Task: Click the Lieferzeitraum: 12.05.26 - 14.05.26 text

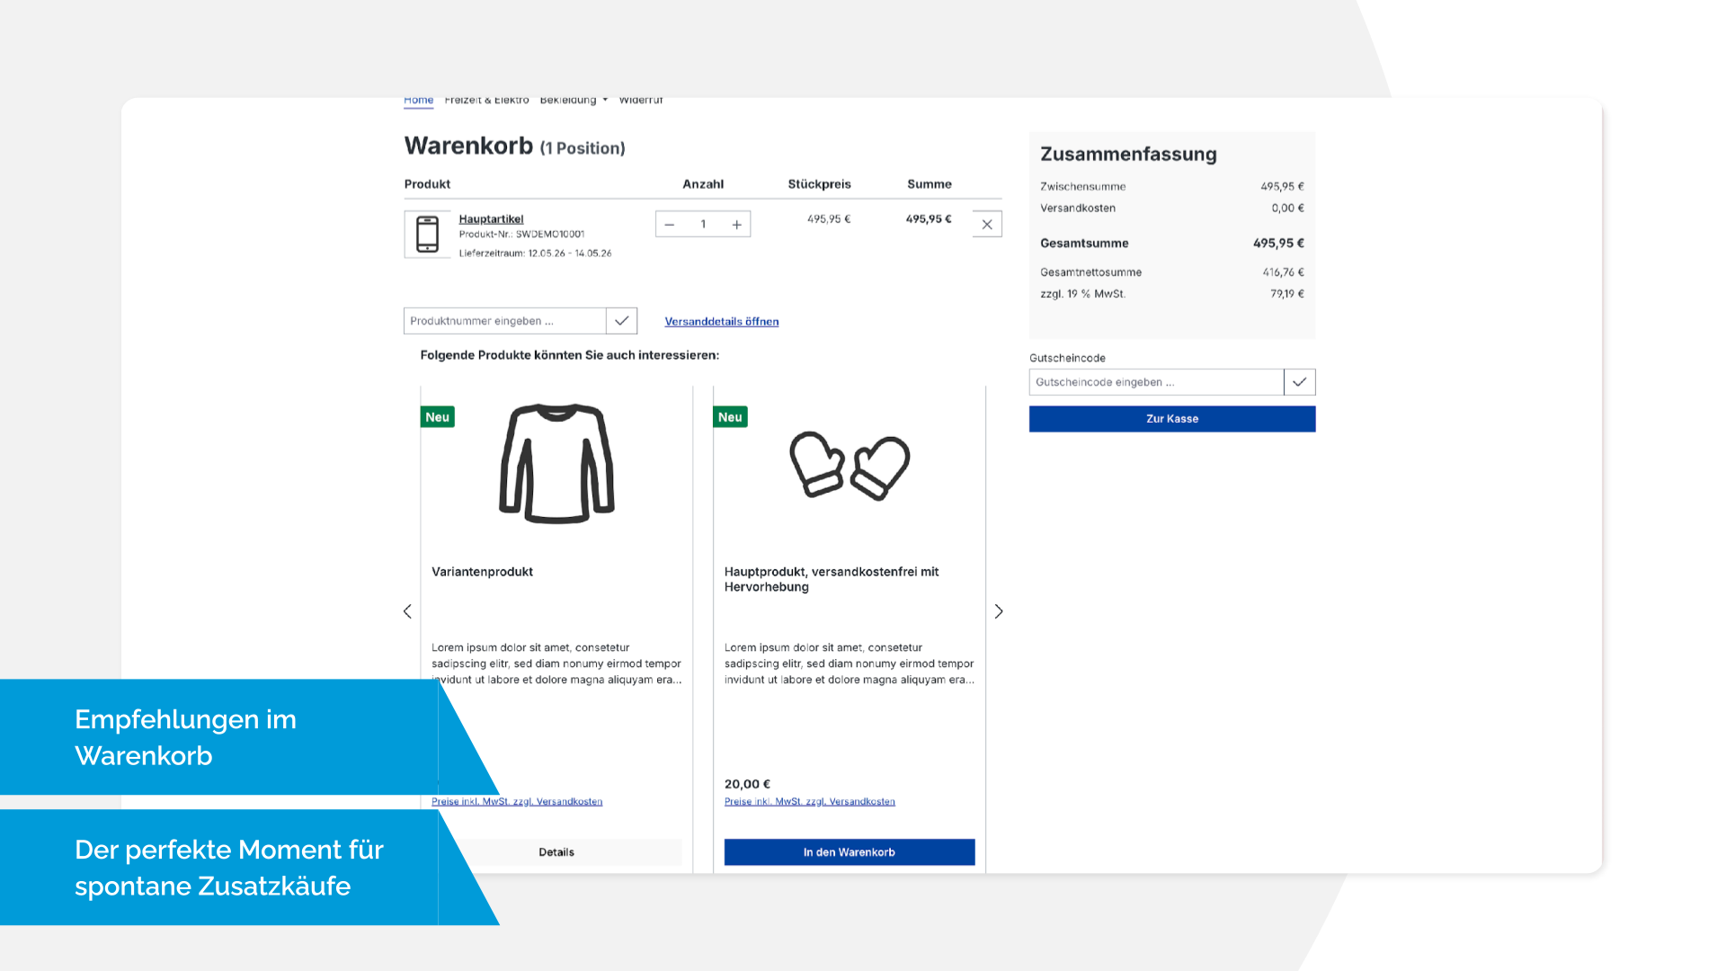Action: coord(535,254)
